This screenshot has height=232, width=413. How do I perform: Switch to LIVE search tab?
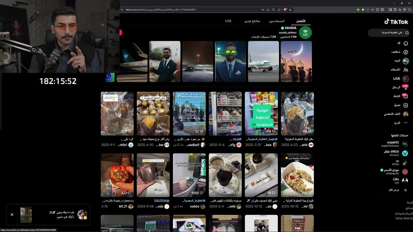pyautogui.click(x=228, y=21)
